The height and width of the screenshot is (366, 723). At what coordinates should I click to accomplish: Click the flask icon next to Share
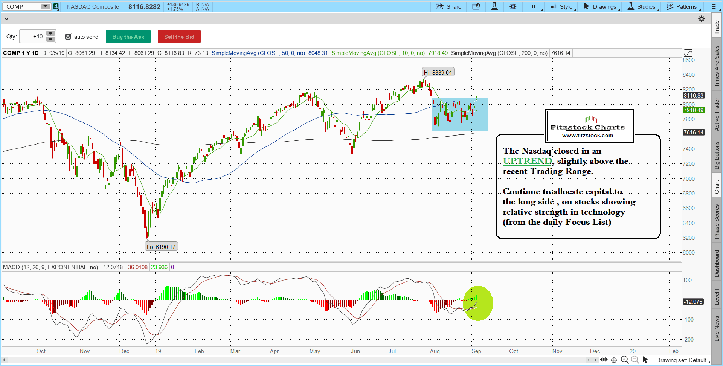tap(494, 6)
